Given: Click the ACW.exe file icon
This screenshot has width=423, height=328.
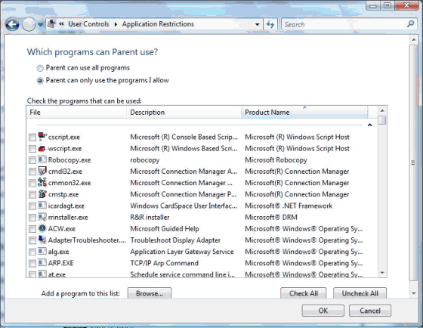Looking at the screenshot, I should 42,228.
